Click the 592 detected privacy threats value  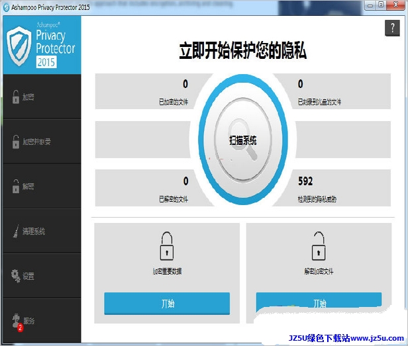(x=305, y=181)
